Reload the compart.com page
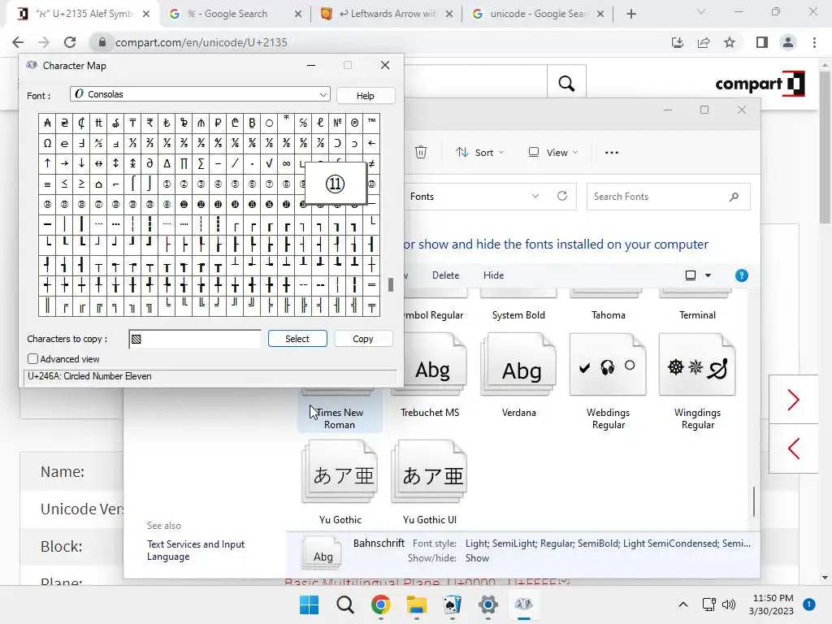This screenshot has width=832, height=624. (x=70, y=42)
